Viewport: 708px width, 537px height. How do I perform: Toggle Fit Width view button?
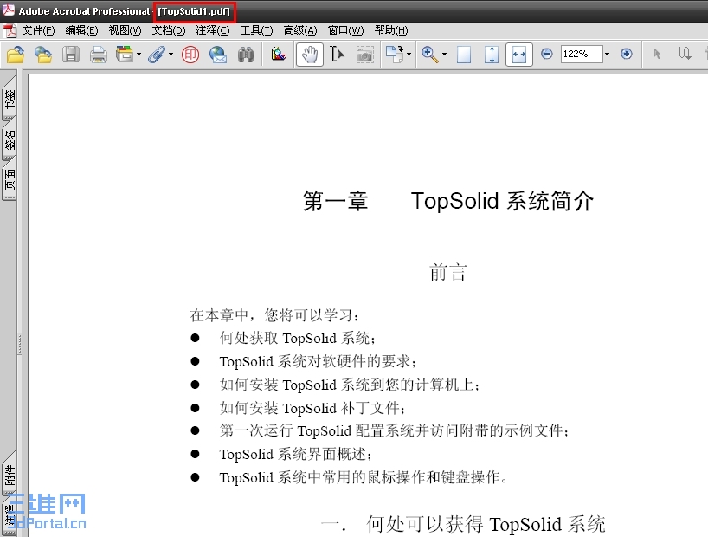pyautogui.click(x=519, y=55)
